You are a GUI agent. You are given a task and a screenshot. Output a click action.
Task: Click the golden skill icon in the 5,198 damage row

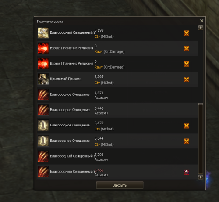(43, 33)
